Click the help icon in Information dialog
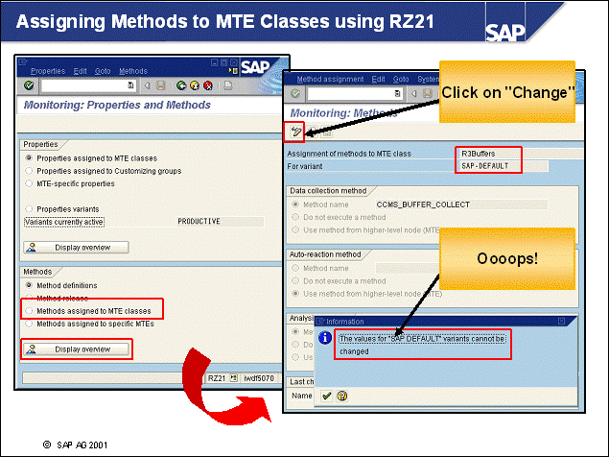The height and width of the screenshot is (457, 609). point(341,395)
